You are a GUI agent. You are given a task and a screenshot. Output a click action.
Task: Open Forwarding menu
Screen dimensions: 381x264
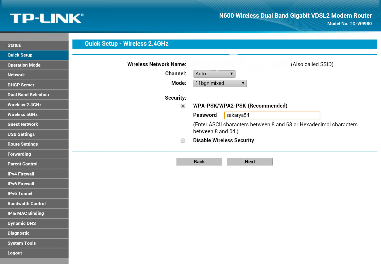click(34, 154)
